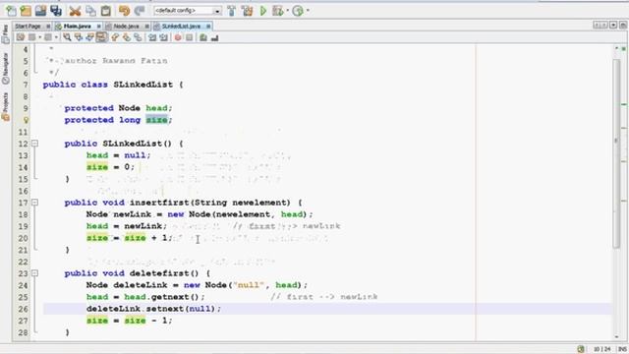Click the Paste clipboard icon
Image resolution: width=629 pixels, height=354 pixels.
[106, 11]
